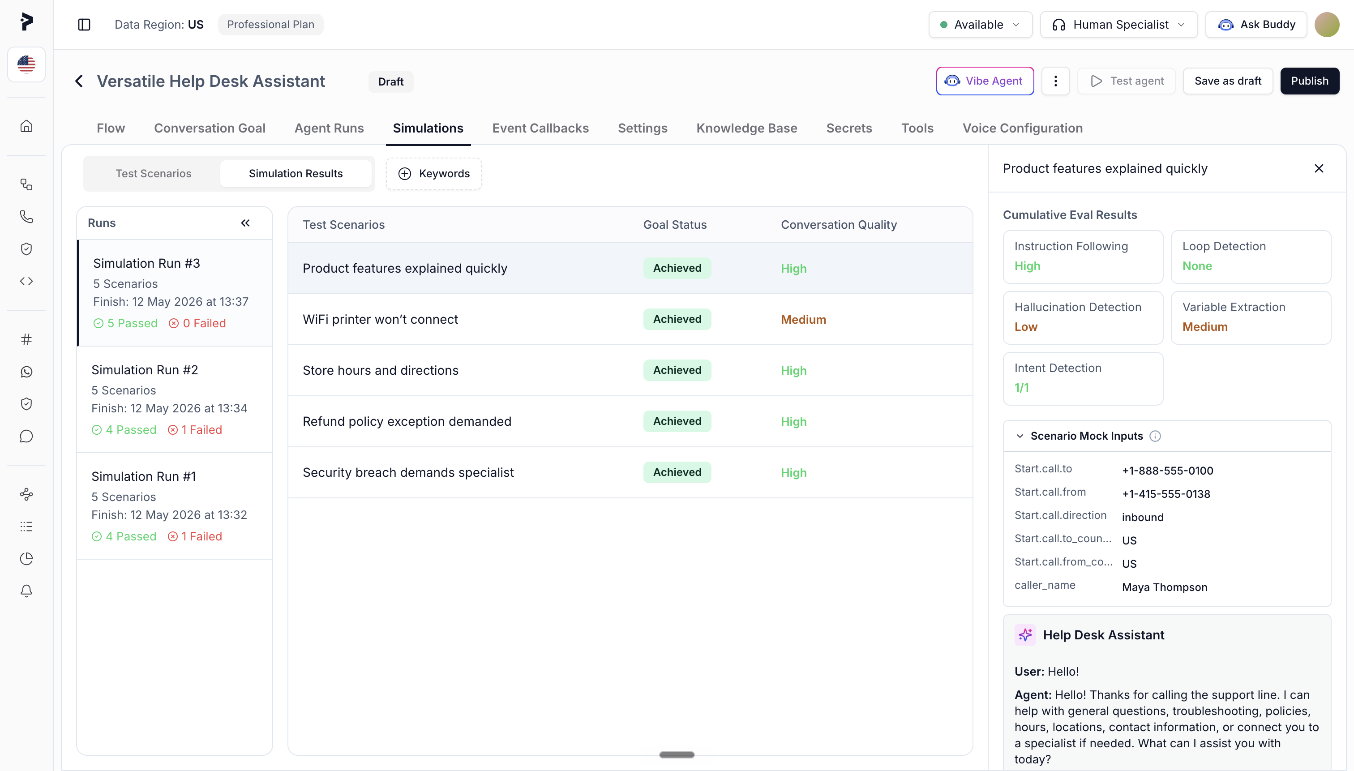Click the upper shield check sidebar icon

(x=26, y=249)
